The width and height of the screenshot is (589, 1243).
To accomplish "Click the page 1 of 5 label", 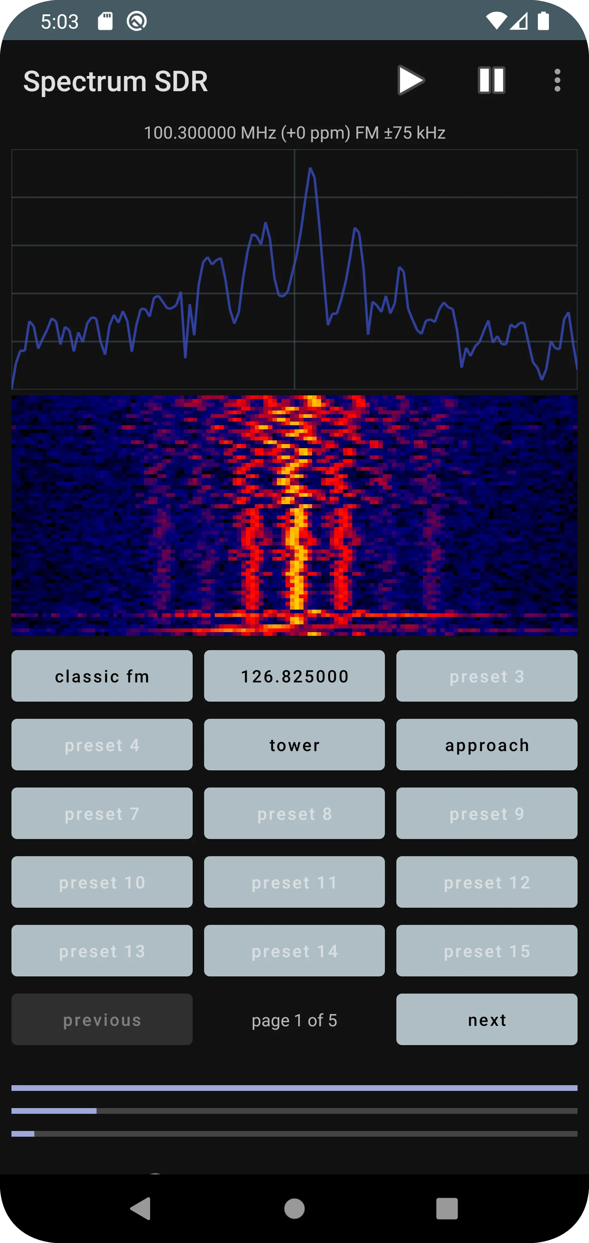I will pos(294,1021).
